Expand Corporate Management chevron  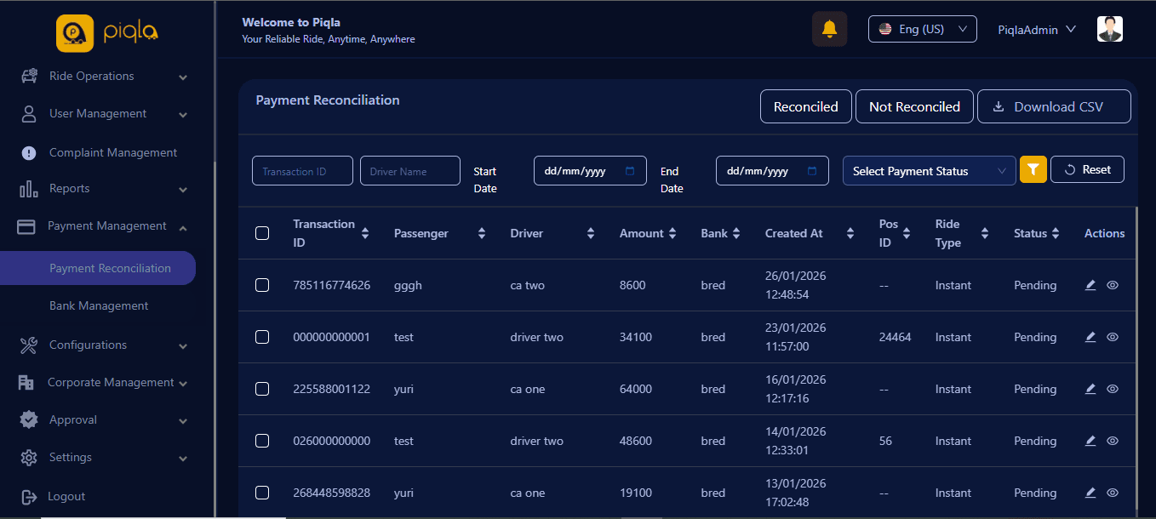[183, 384]
